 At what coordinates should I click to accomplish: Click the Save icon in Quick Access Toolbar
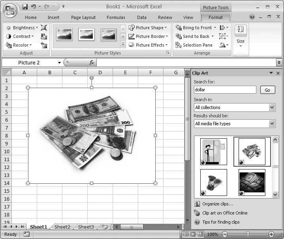pos(25,7)
